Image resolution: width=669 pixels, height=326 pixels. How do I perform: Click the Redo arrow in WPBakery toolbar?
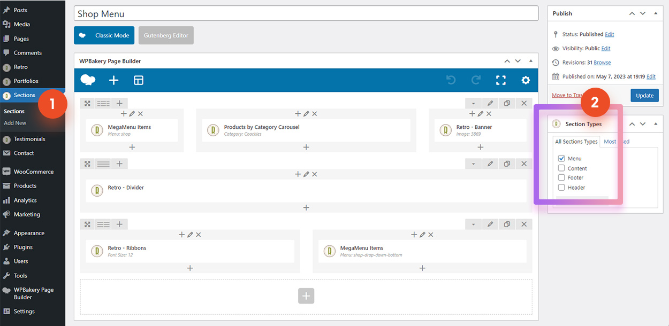[x=476, y=80]
